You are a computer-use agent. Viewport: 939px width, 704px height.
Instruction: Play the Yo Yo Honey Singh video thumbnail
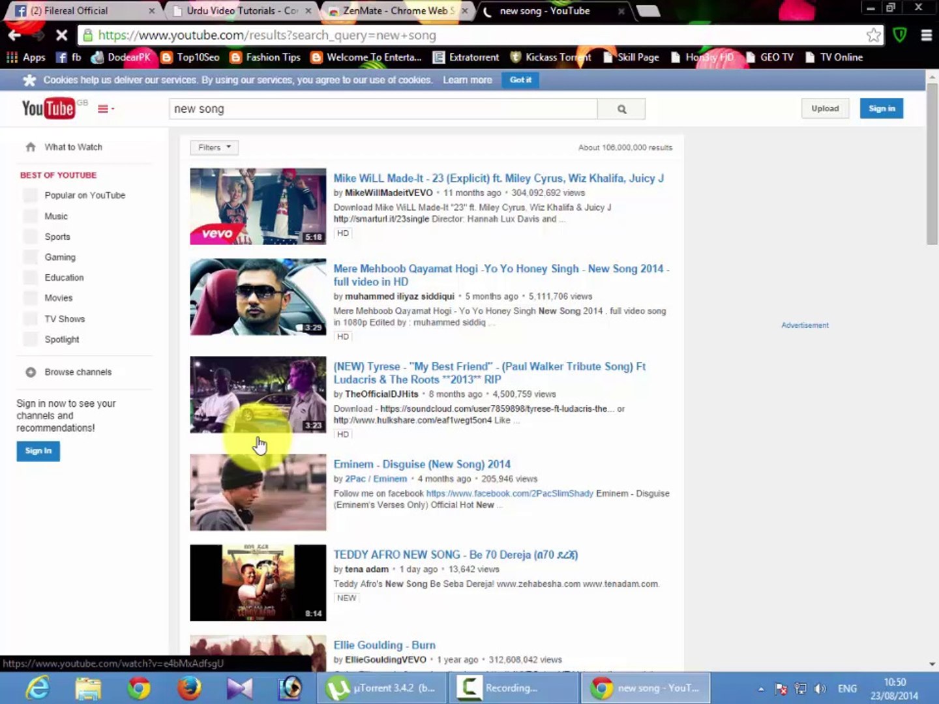(258, 297)
